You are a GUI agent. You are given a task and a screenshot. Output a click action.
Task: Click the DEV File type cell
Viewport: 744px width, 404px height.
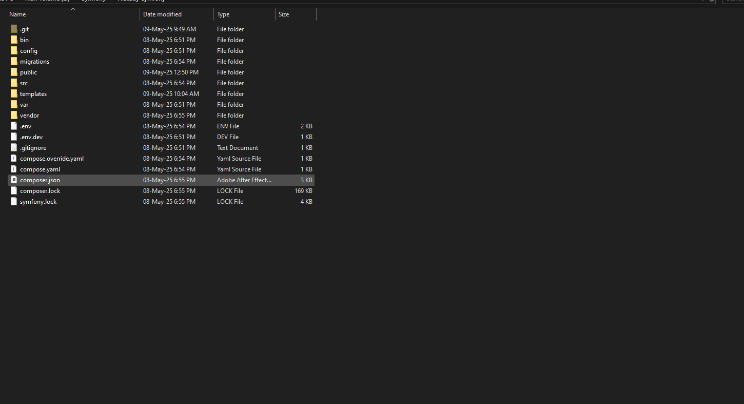pyautogui.click(x=228, y=137)
